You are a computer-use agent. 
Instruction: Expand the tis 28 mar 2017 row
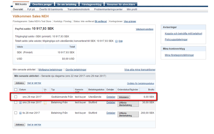click(x=20, y=113)
